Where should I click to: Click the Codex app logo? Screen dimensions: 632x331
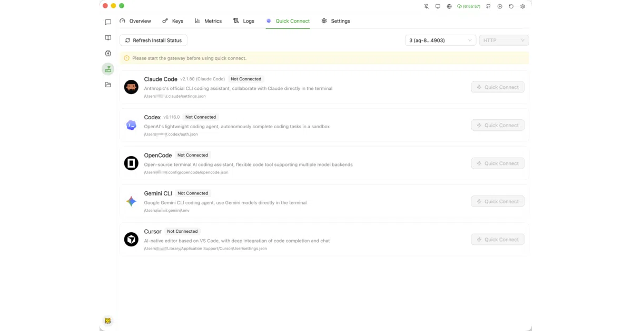click(x=131, y=125)
